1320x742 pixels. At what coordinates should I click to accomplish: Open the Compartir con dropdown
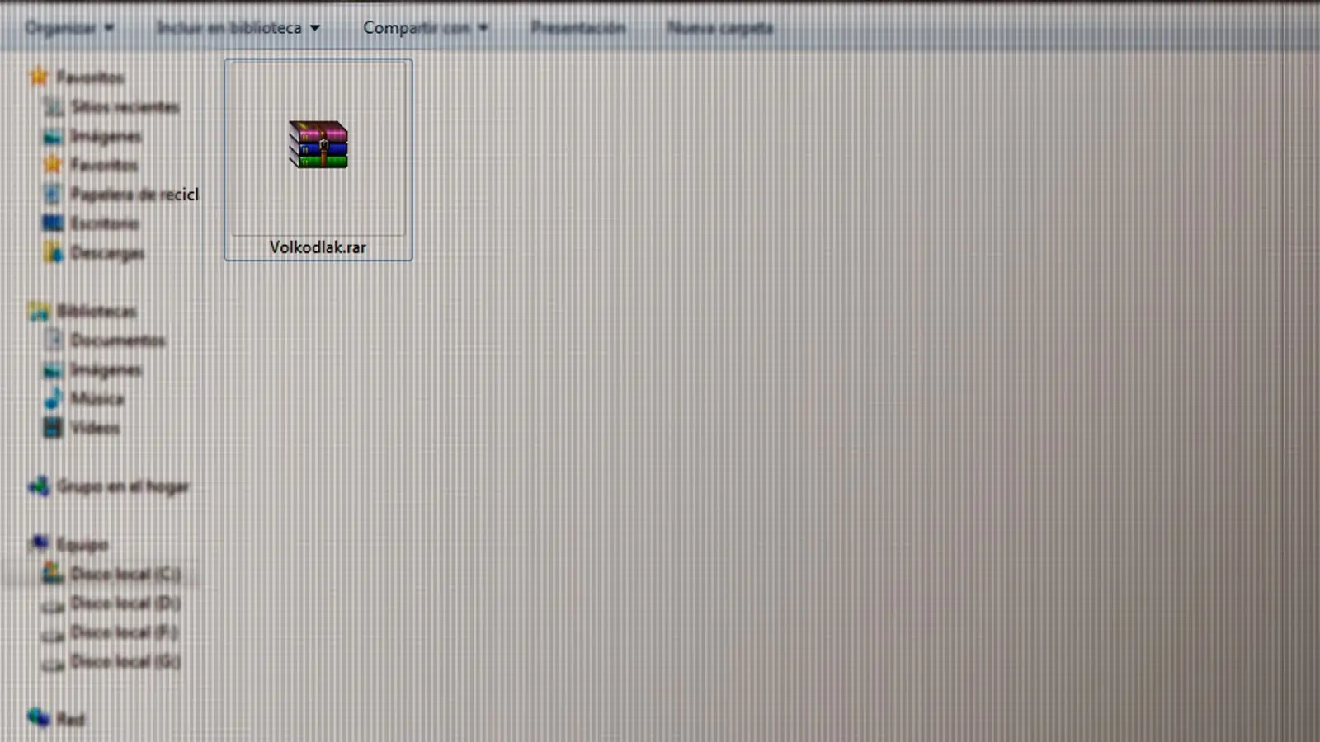click(426, 28)
